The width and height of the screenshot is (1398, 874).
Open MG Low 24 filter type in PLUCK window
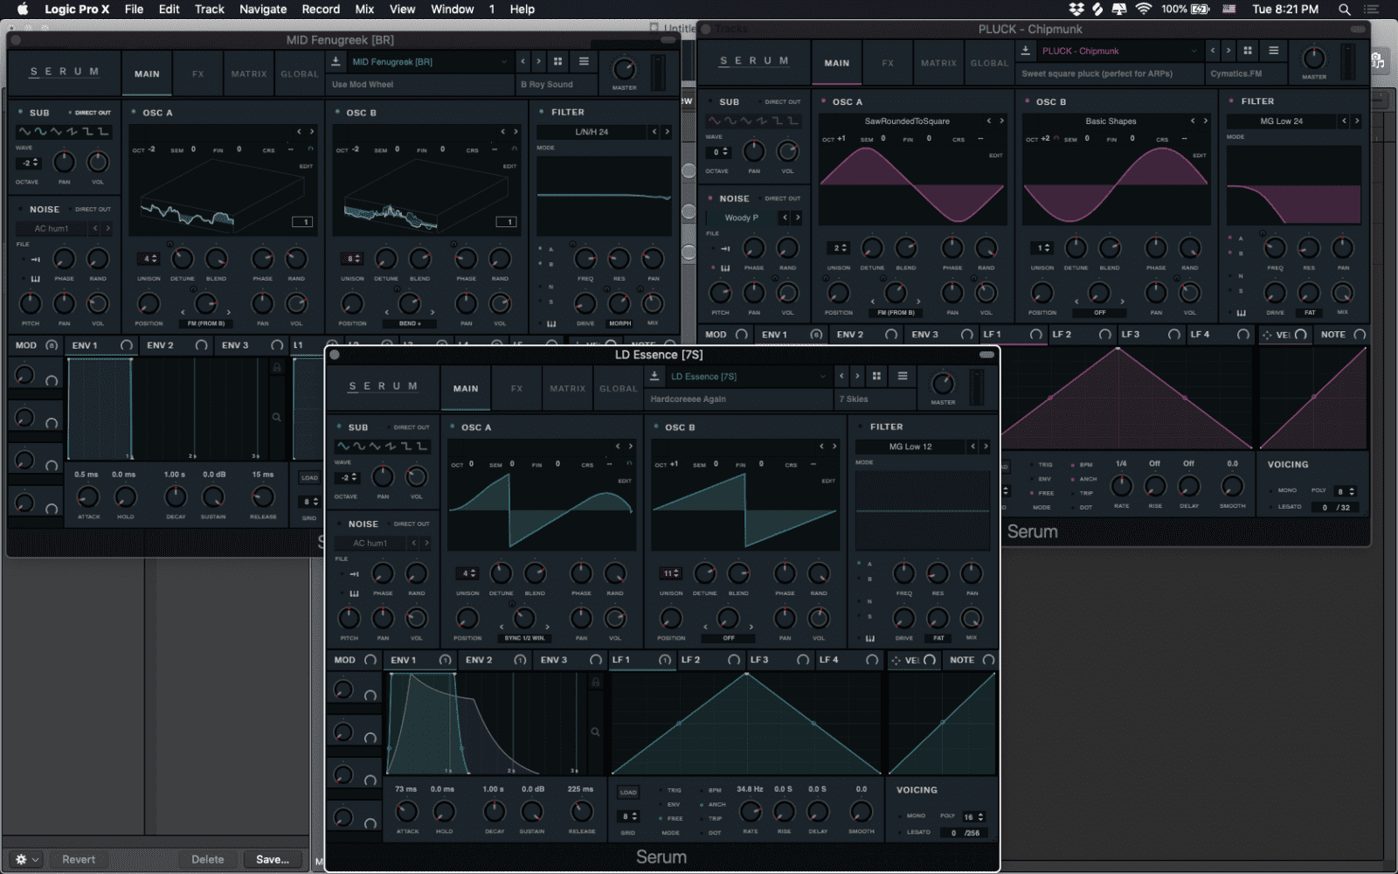(1282, 121)
